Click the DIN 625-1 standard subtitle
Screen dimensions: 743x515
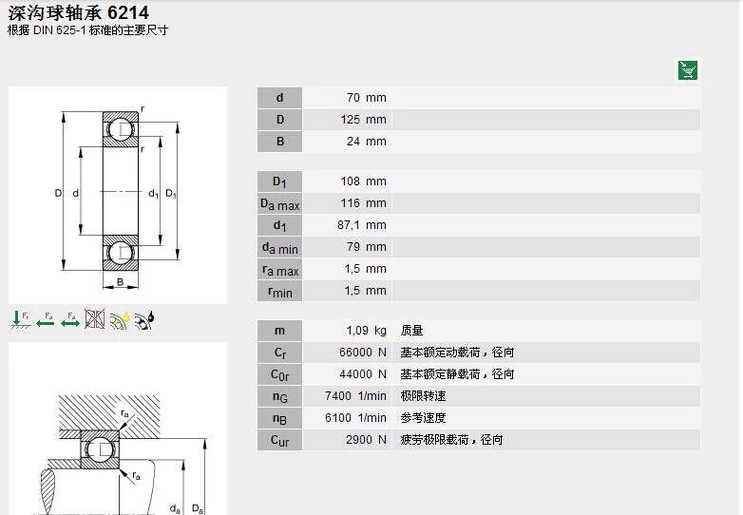point(87,30)
